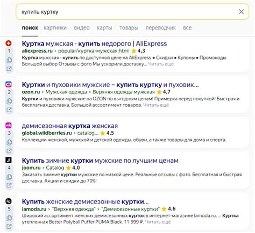The width and height of the screenshot is (255, 233).
Task: Switch to the картинки tab
Action: 55,28
